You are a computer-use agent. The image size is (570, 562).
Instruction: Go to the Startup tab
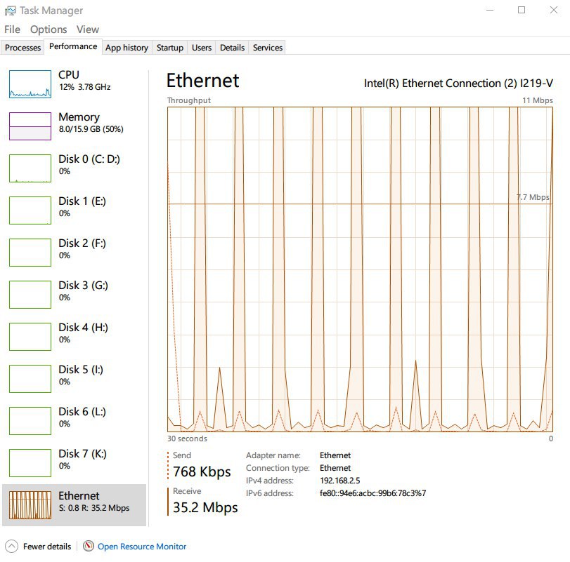170,48
